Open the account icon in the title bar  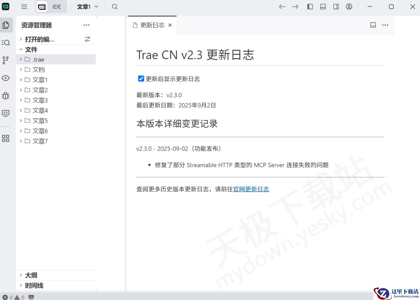click(x=349, y=6)
